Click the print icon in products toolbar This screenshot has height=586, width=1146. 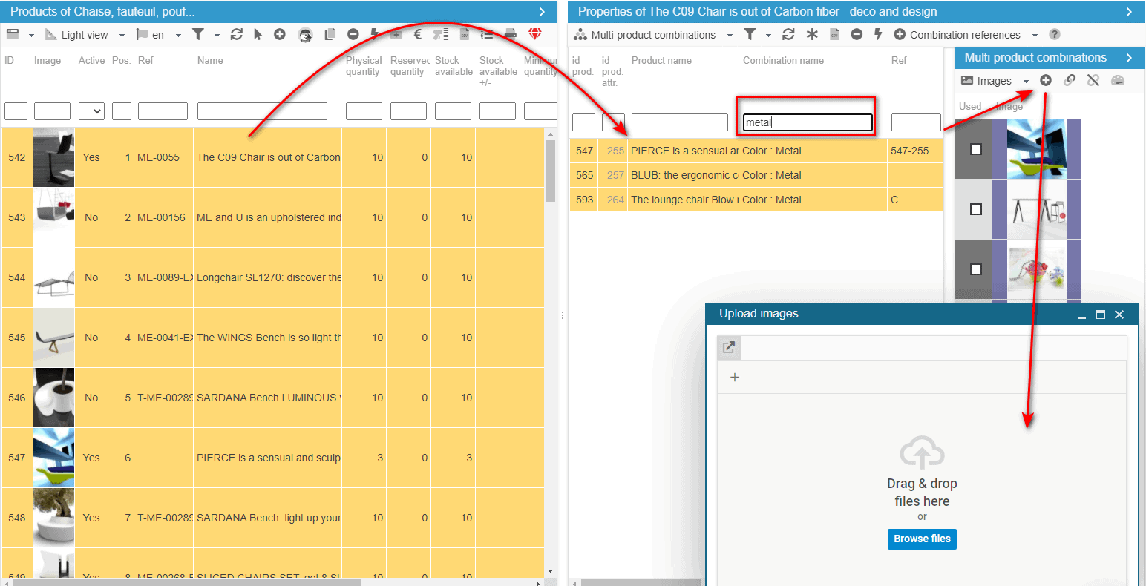point(511,35)
